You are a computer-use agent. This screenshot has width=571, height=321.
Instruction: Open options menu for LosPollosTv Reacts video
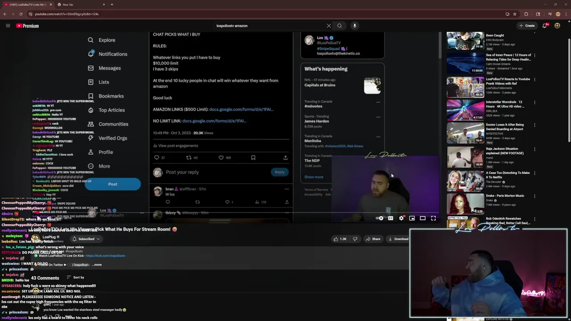coord(534,79)
